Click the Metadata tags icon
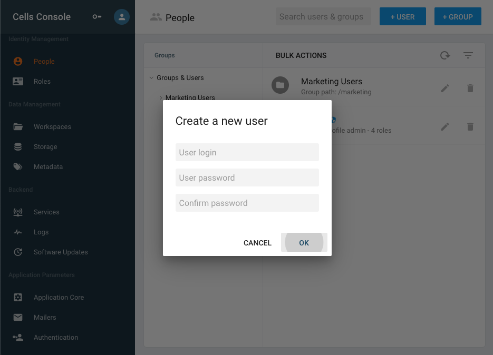Screen dimensions: 493x355 [x=18, y=167]
